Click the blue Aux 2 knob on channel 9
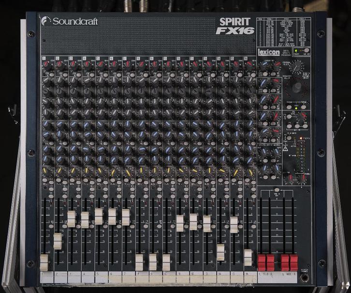351x293 pixels. 155,136
